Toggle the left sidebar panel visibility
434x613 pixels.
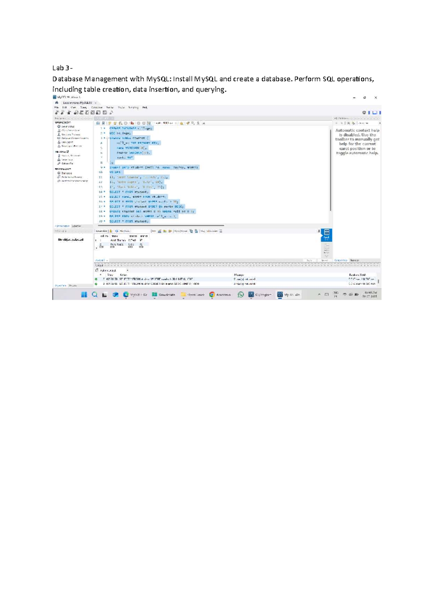369,112
